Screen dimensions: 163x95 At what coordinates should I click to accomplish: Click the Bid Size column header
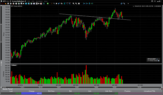tap(51, 91)
